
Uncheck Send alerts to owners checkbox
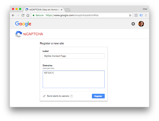44,96
